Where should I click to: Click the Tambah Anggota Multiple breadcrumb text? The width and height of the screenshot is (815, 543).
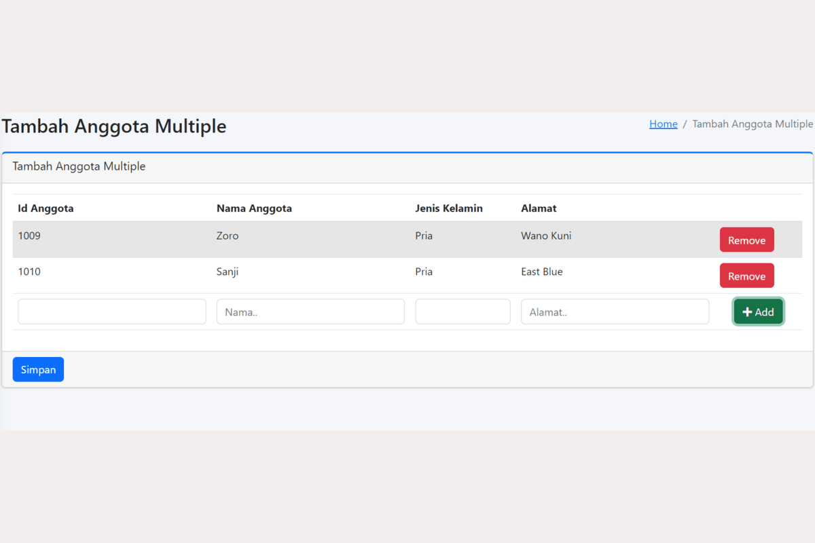tap(753, 124)
